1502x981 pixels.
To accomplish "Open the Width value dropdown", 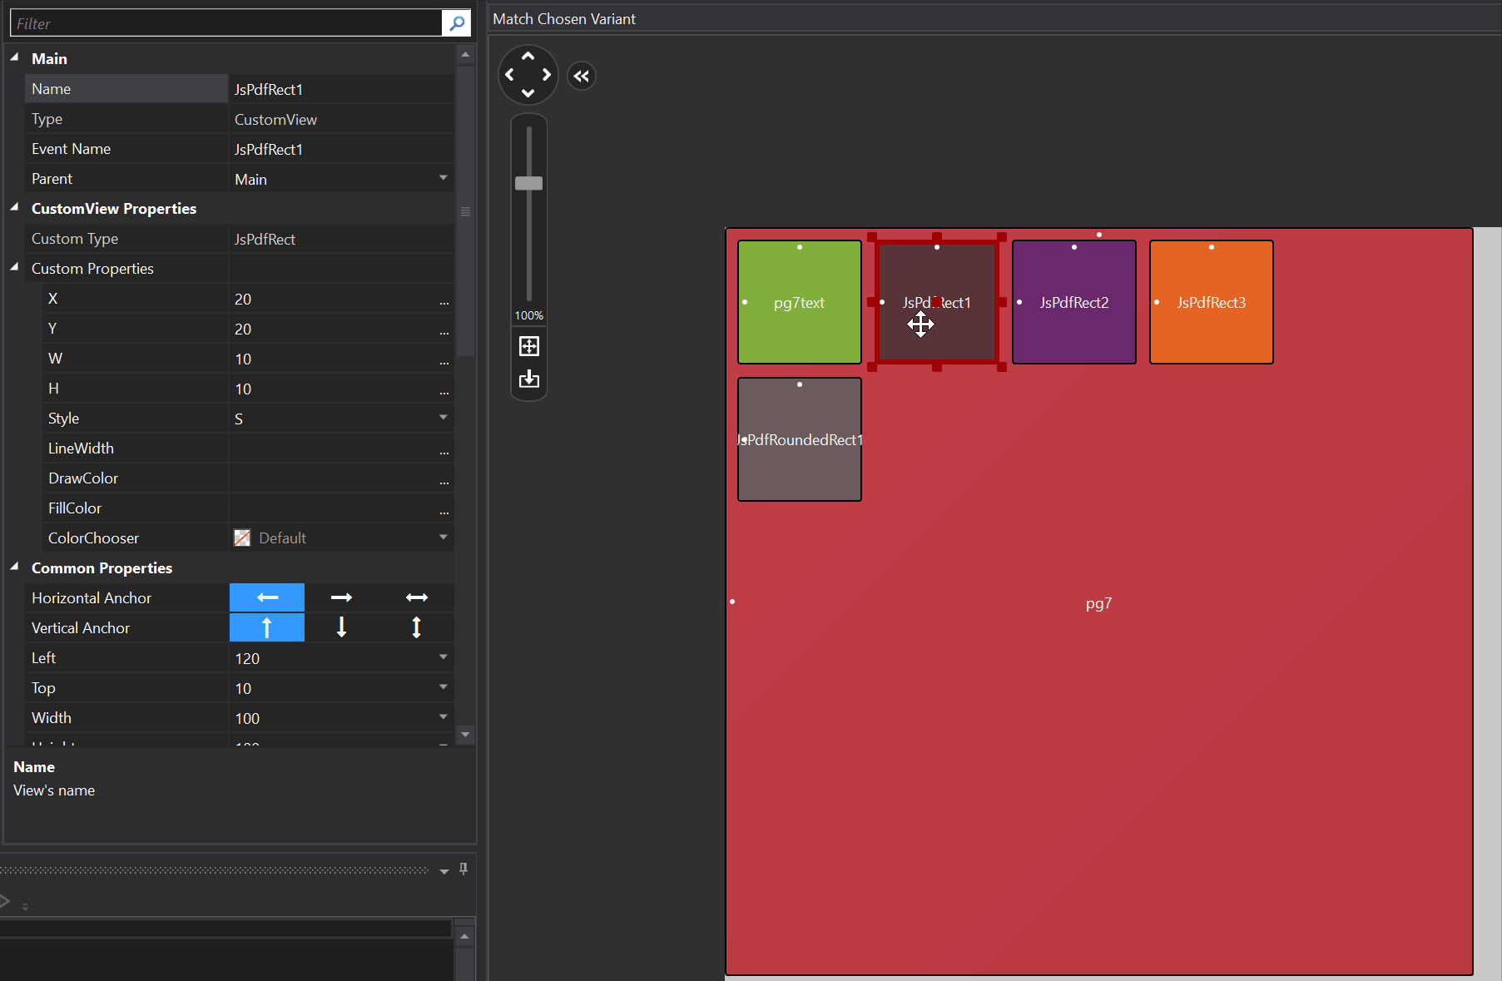I will pyautogui.click(x=444, y=717).
